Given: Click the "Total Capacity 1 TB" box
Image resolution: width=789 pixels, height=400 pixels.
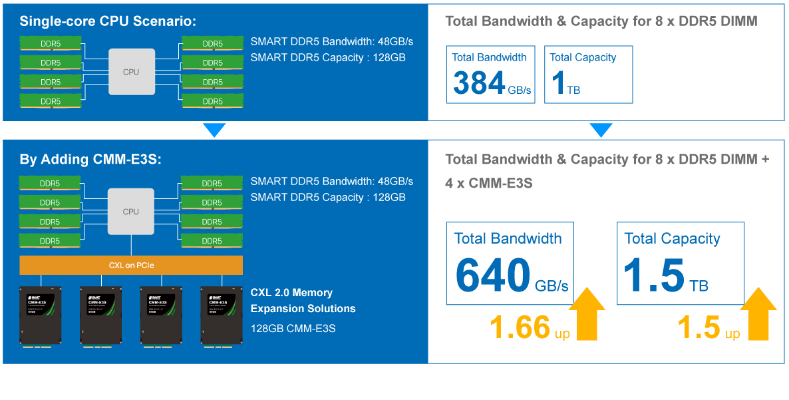Looking at the screenshot, I should click(588, 75).
